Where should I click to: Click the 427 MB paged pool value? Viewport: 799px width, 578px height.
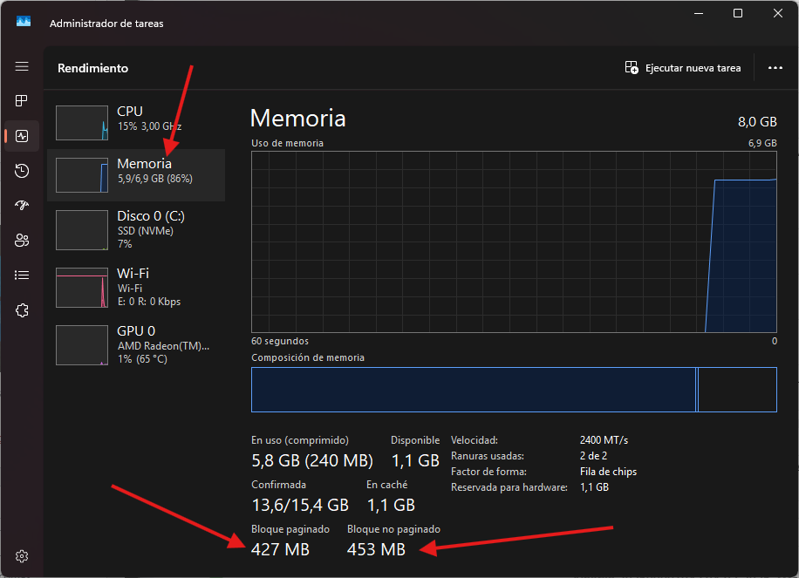pos(280,549)
